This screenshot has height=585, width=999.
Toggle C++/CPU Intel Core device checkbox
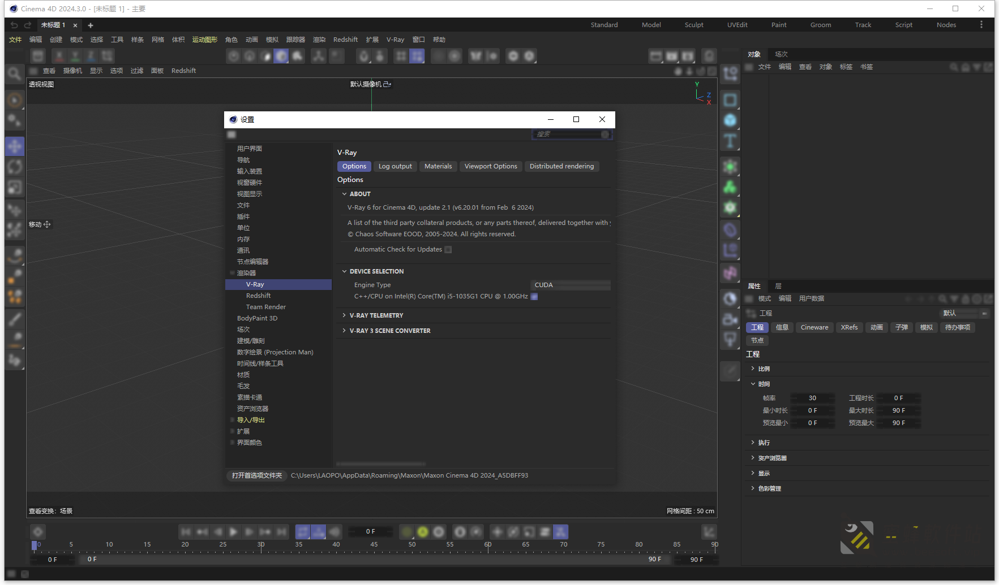(x=534, y=297)
